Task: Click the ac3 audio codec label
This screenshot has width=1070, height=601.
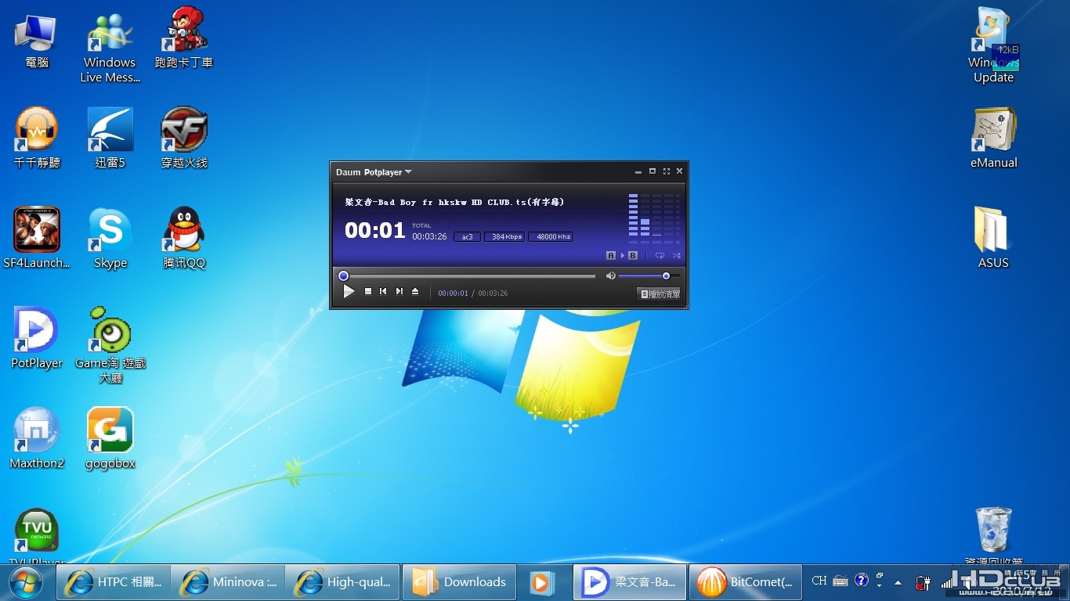Action: [467, 236]
